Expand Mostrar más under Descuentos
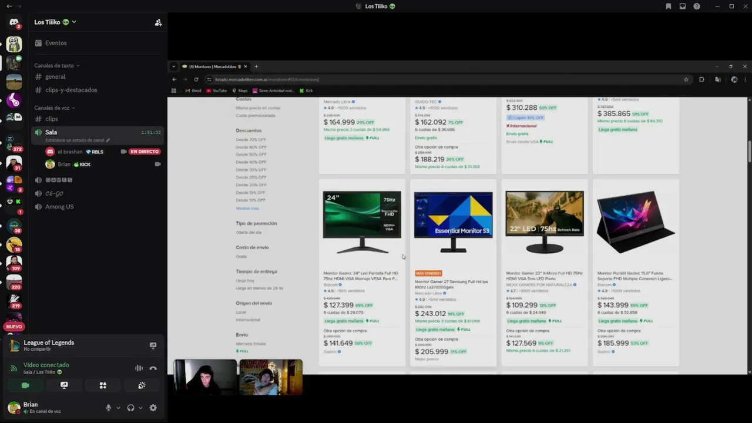This screenshot has height=423, width=752. (x=247, y=209)
